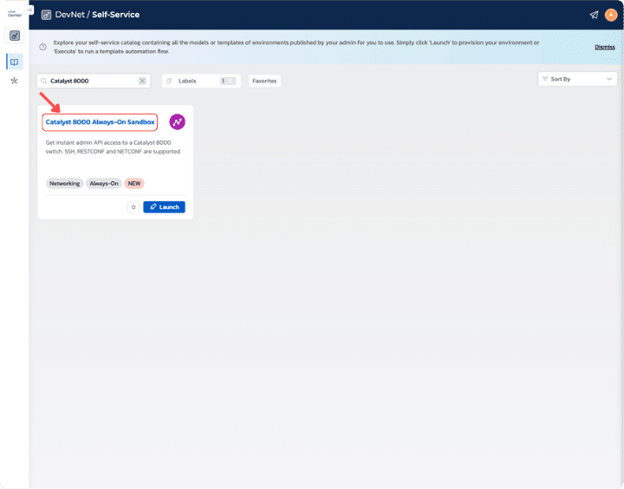The height and width of the screenshot is (489, 624).
Task: Open the Labels filter dropdown
Action: tap(201, 81)
